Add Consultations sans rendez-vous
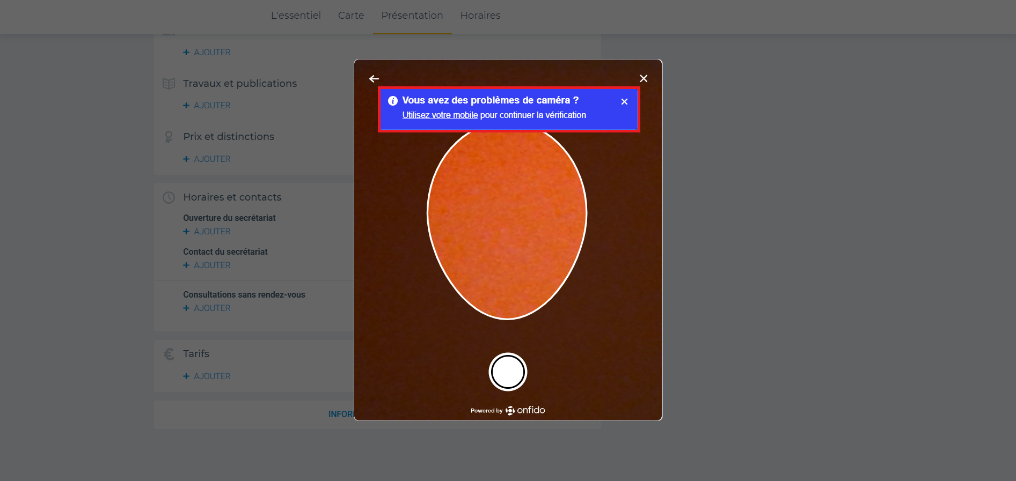 [x=207, y=308]
